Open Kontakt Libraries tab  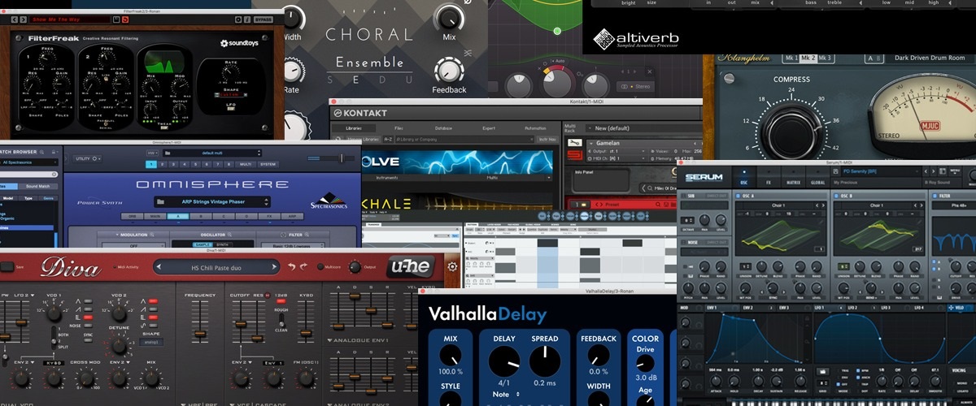[354, 128]
